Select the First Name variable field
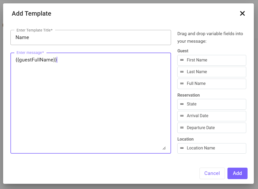The image size is (258, 189). pyautogui.click(x=212, y=60)
